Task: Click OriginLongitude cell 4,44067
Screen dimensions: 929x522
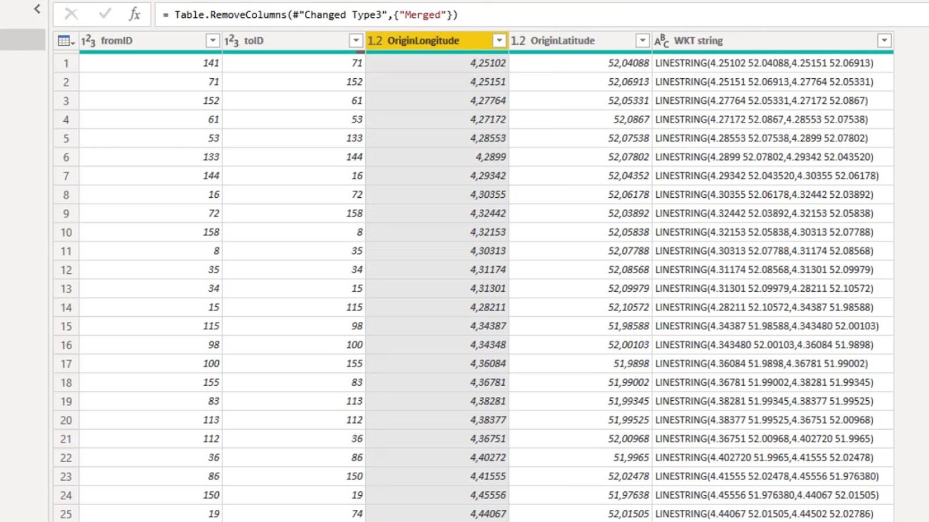Action: (437, 514)
